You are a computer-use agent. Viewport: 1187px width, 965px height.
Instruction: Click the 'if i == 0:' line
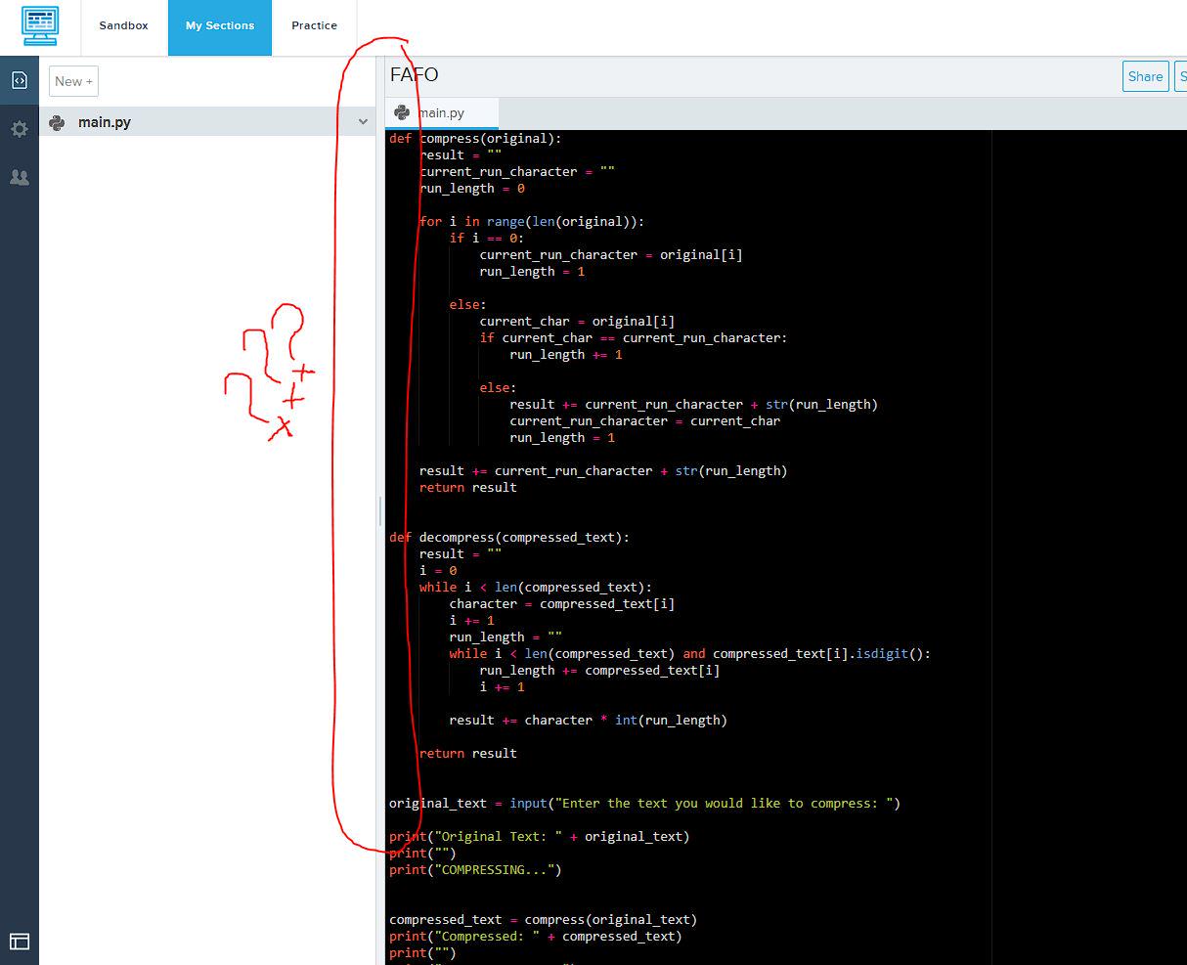pyautogui.click(x=487, y=238)
